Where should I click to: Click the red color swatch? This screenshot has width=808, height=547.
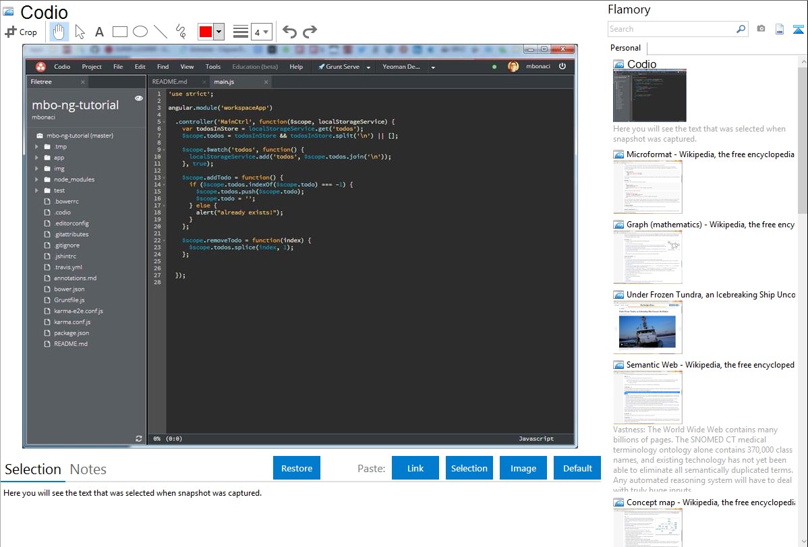206,32
